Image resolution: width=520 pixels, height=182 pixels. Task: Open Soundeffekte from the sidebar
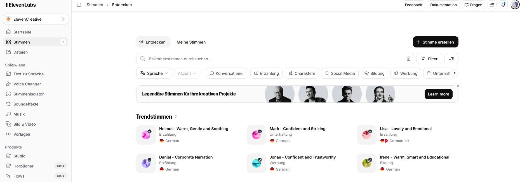(26, 104)
